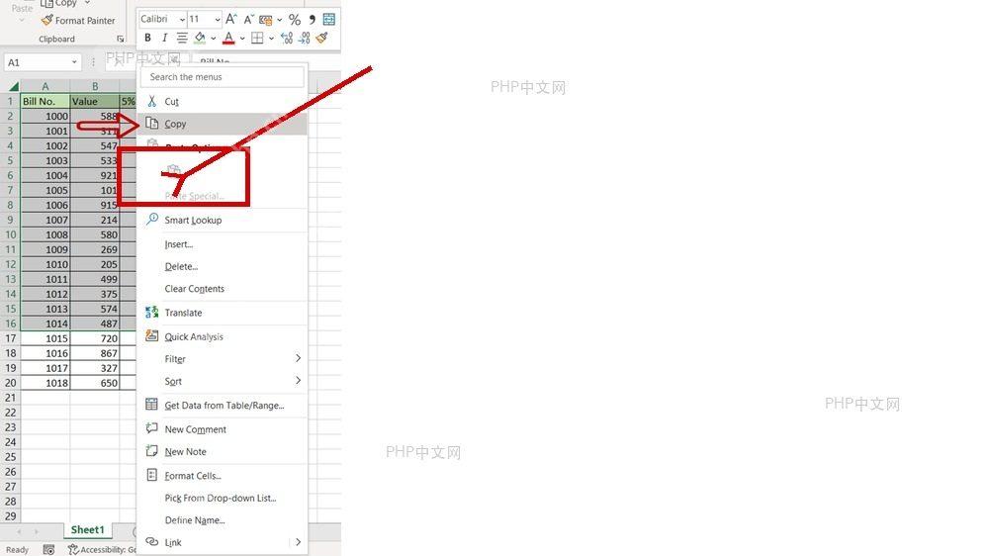The height and width of the screenshot is (556, 989).
Task: Expand the Sort submenu arrow
Action: click(x=298, y=380)
